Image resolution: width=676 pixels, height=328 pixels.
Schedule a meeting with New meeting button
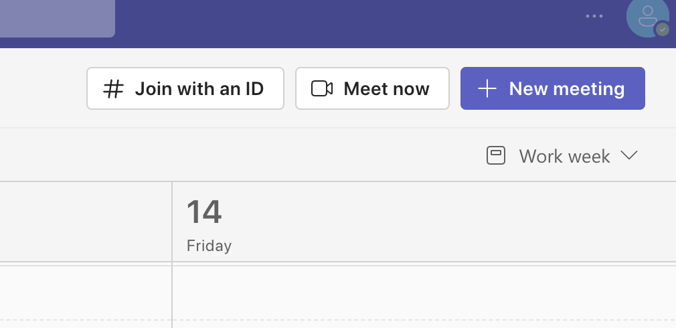553,88
